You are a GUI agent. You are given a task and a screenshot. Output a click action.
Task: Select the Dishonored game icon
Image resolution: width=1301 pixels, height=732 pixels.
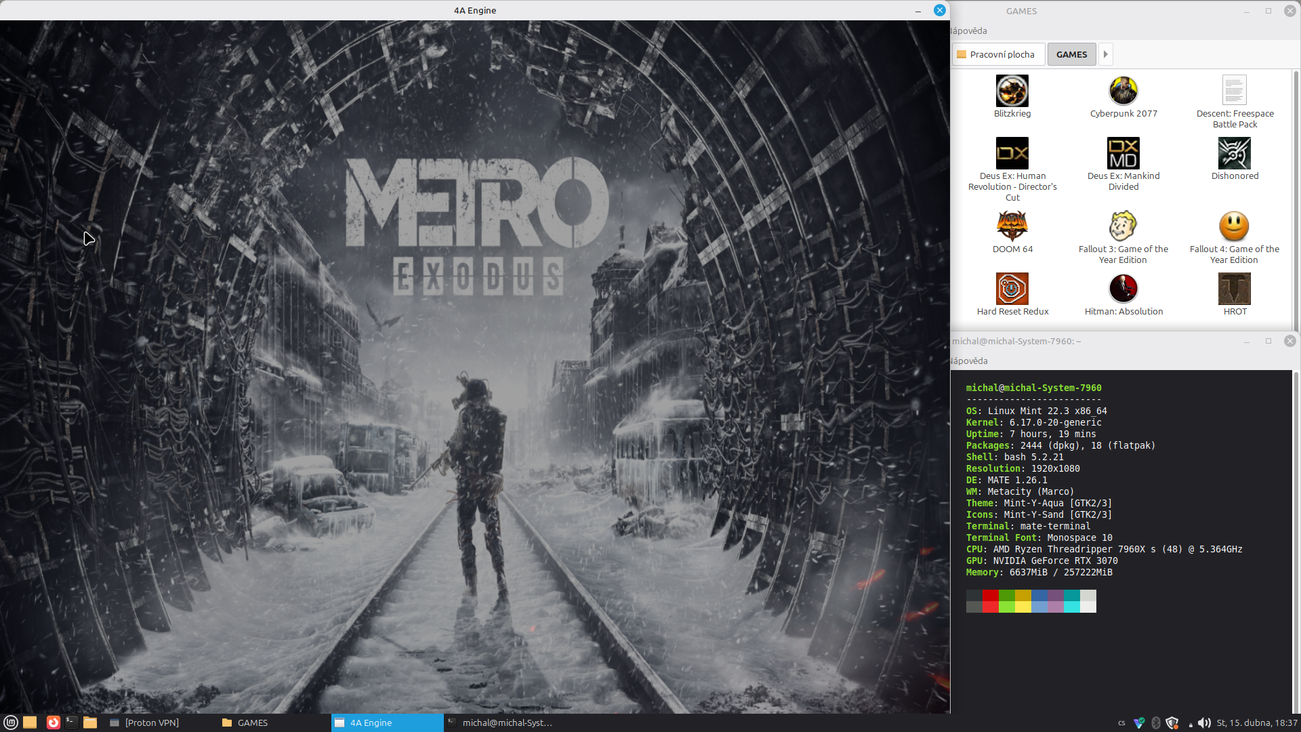[x=1234, y=153]
